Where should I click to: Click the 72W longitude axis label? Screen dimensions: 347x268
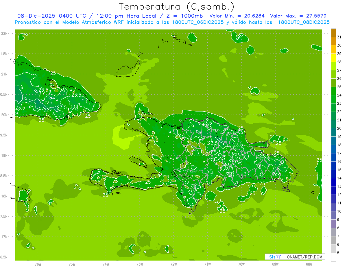click(x=173, y=264)
